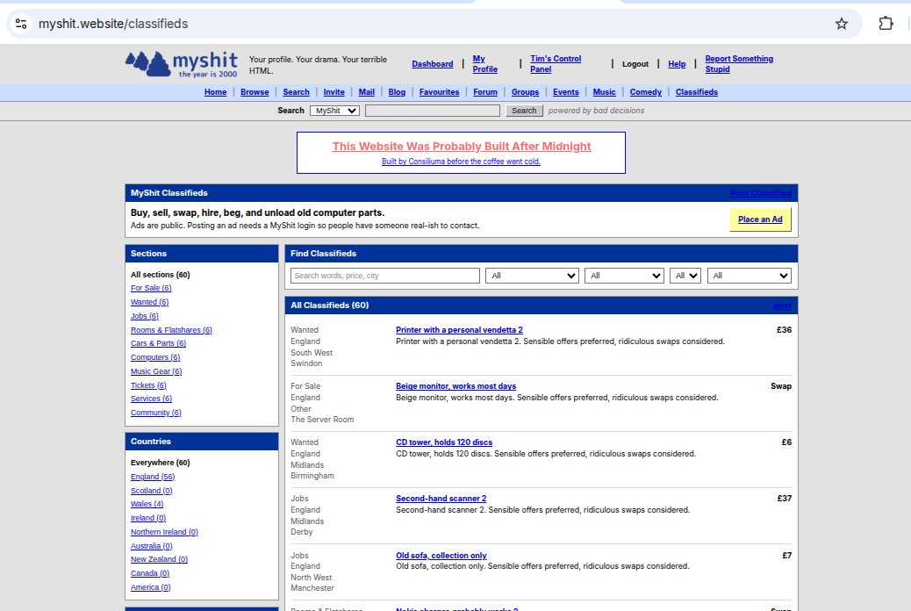The height and width of the screenshot is (611, 911).
Task: Filter by Rooms & Flatshares (6)
Action: coord(171,329)
